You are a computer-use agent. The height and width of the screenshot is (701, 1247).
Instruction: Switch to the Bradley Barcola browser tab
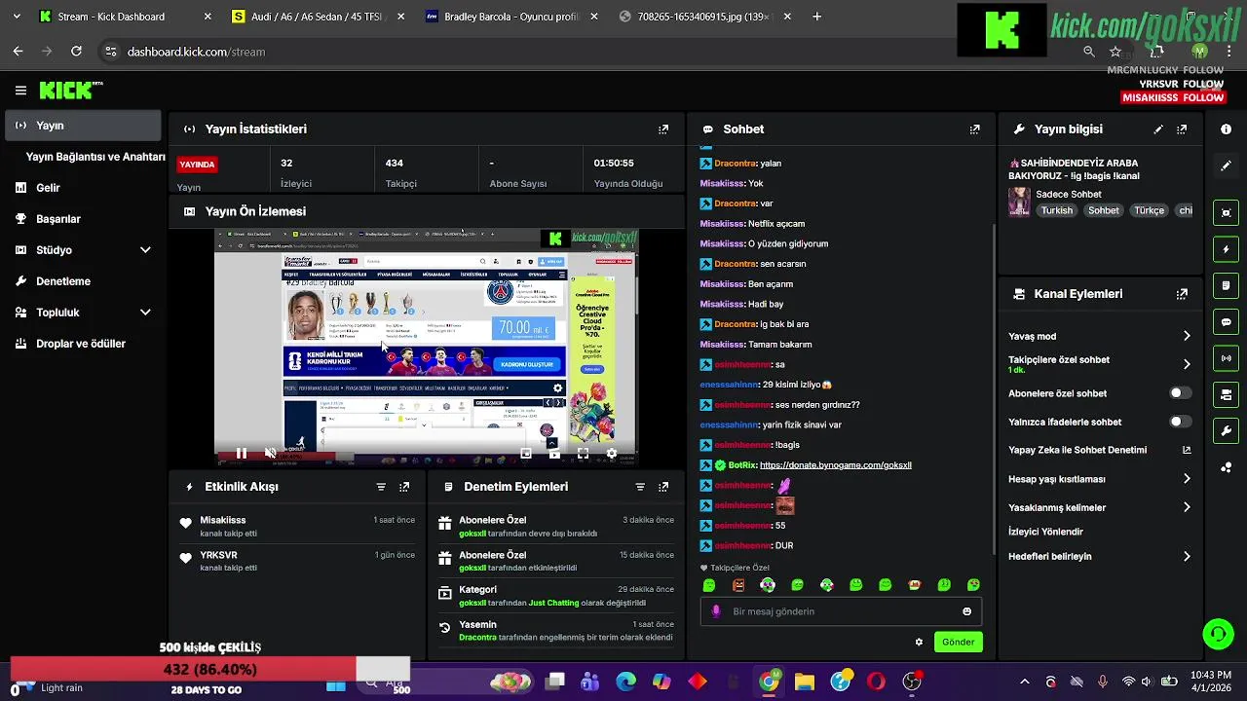(511, 17)
